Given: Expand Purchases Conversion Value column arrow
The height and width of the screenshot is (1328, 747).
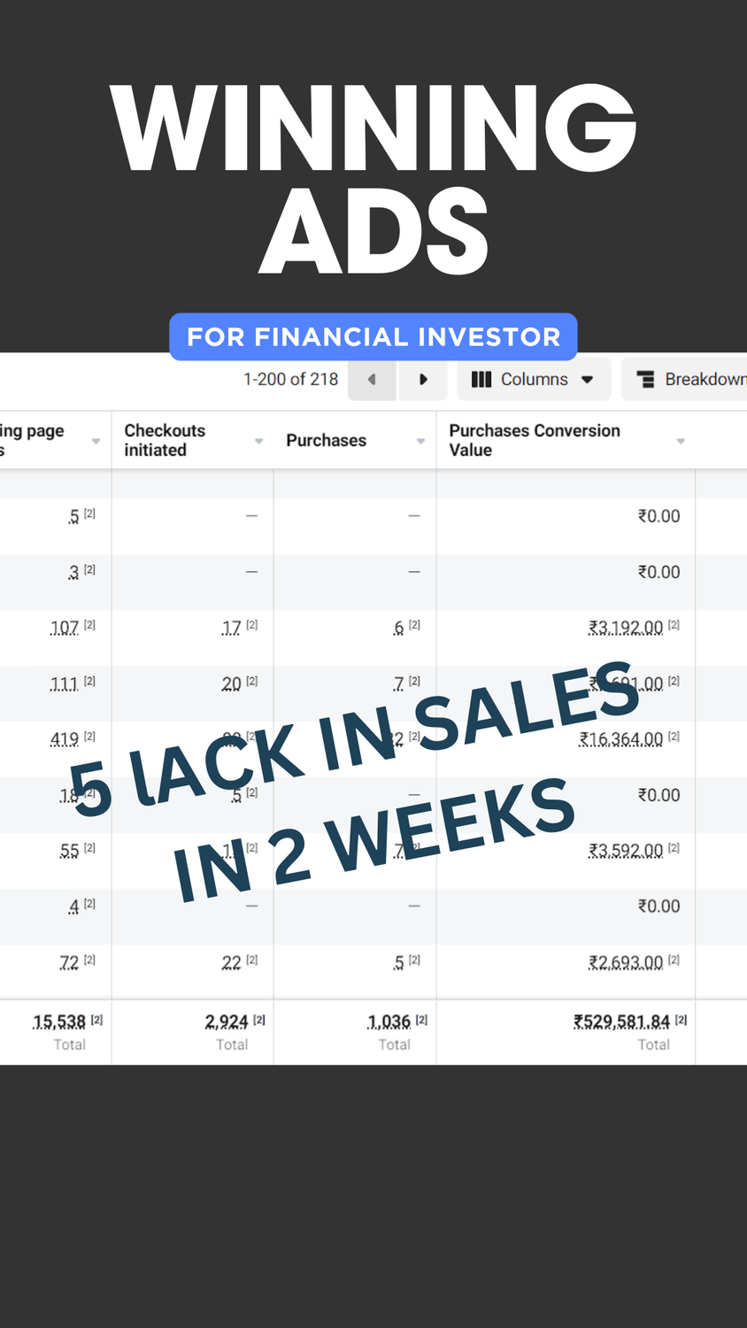Looking at the screenshot, I should click(681, 441).
